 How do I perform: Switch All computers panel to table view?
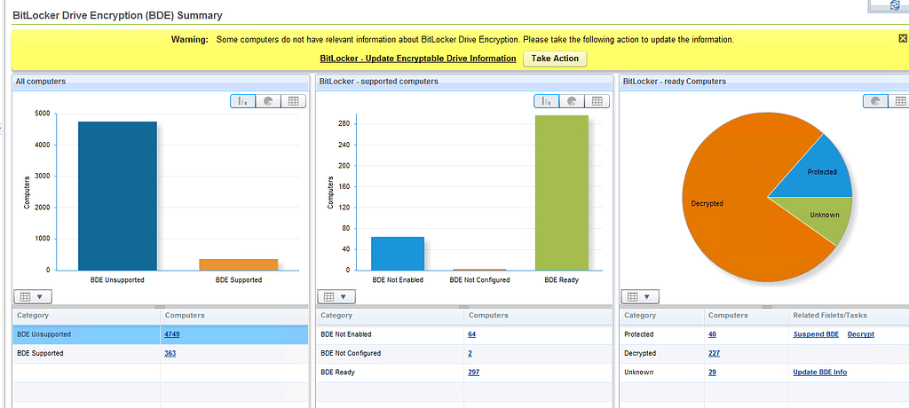[x=293, y=101]
